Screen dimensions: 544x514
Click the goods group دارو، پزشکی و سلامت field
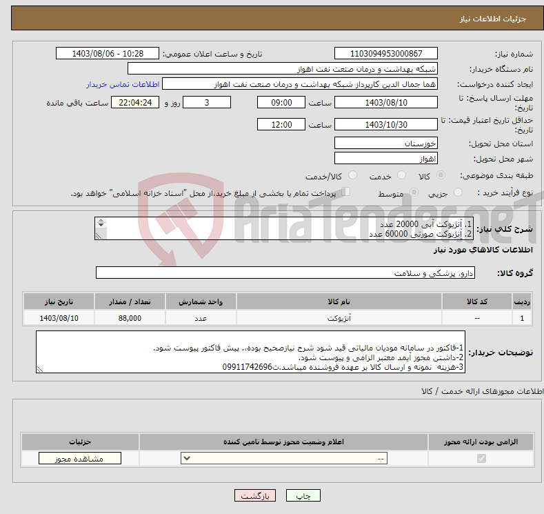point(285,273)
